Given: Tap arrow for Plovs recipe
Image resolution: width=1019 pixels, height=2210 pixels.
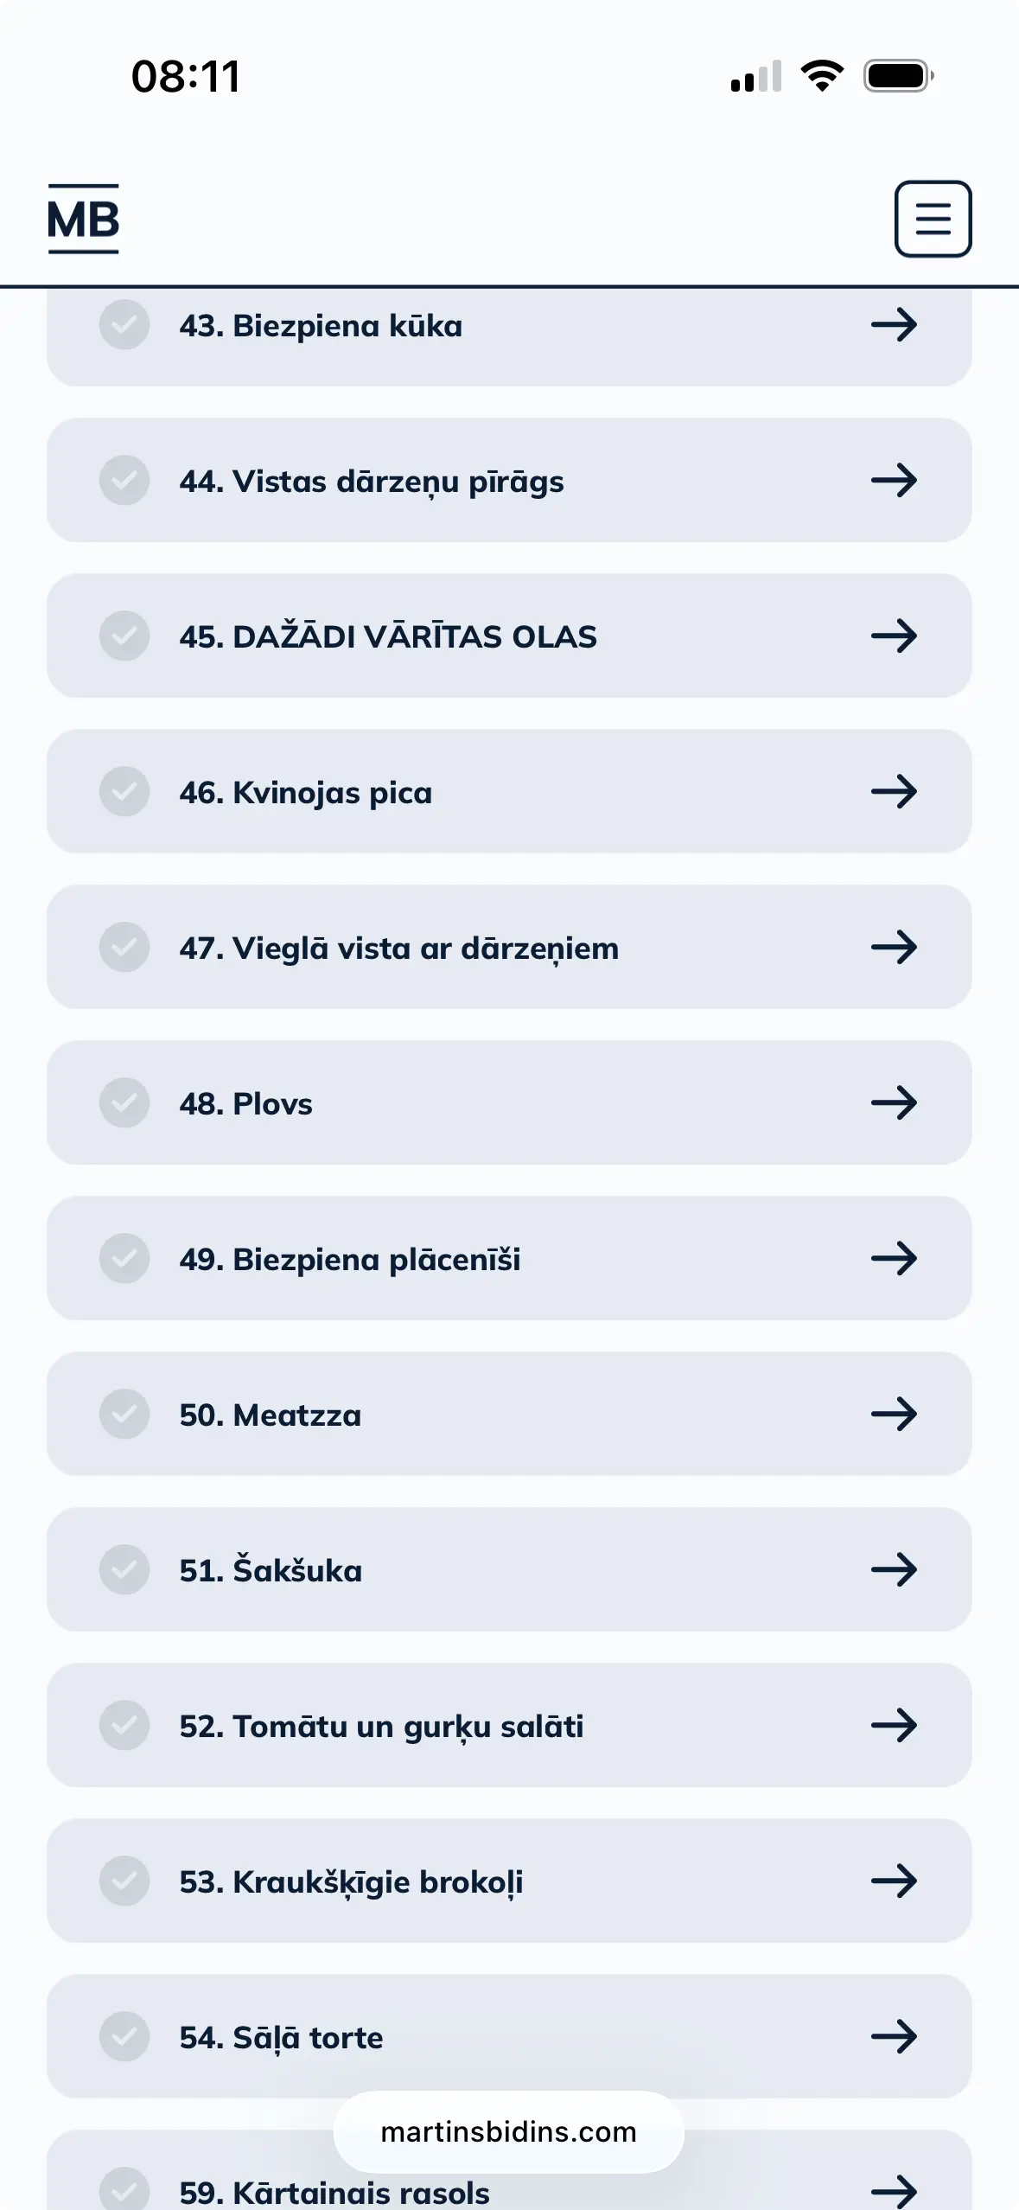Looking at the screenshot, I should 894,1103.
